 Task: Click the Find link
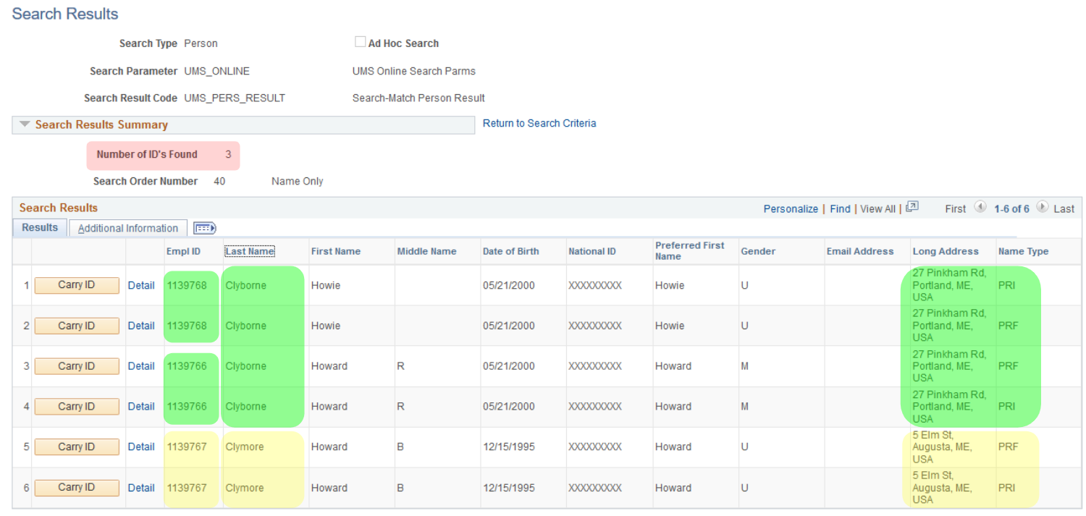840,208
